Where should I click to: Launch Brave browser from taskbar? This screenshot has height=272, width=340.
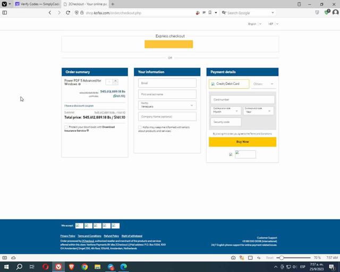(x=72, y=267)
